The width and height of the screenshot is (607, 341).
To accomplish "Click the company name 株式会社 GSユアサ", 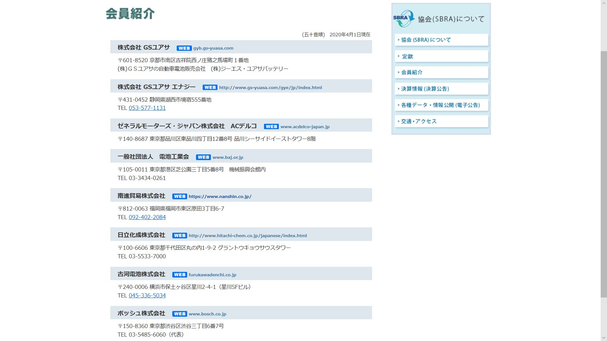I will click(x=144, y=48).
